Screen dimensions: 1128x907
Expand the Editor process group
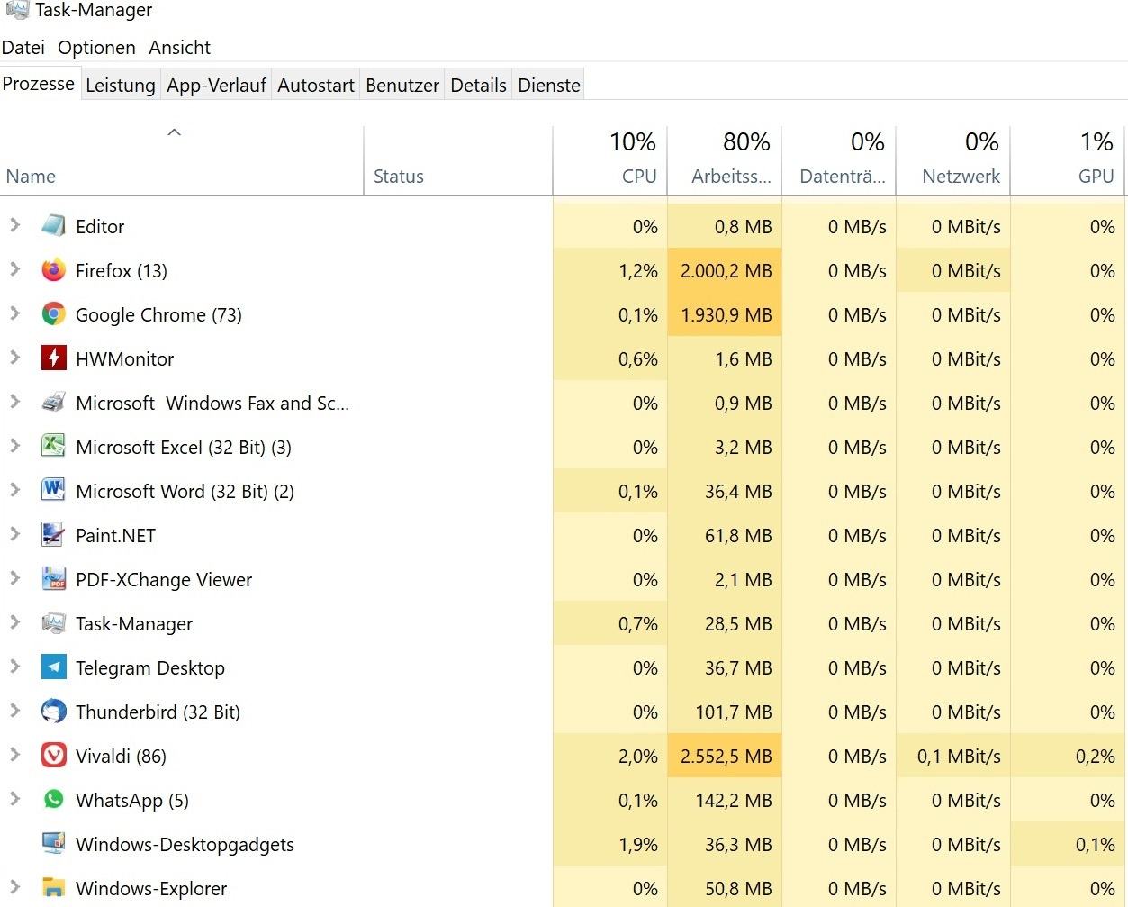(x=14, y=225)
